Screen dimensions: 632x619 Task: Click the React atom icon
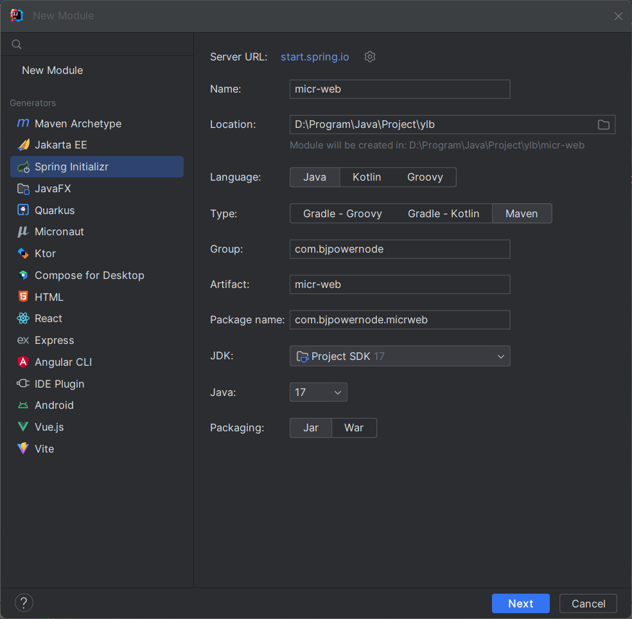[x=23, y=318]
